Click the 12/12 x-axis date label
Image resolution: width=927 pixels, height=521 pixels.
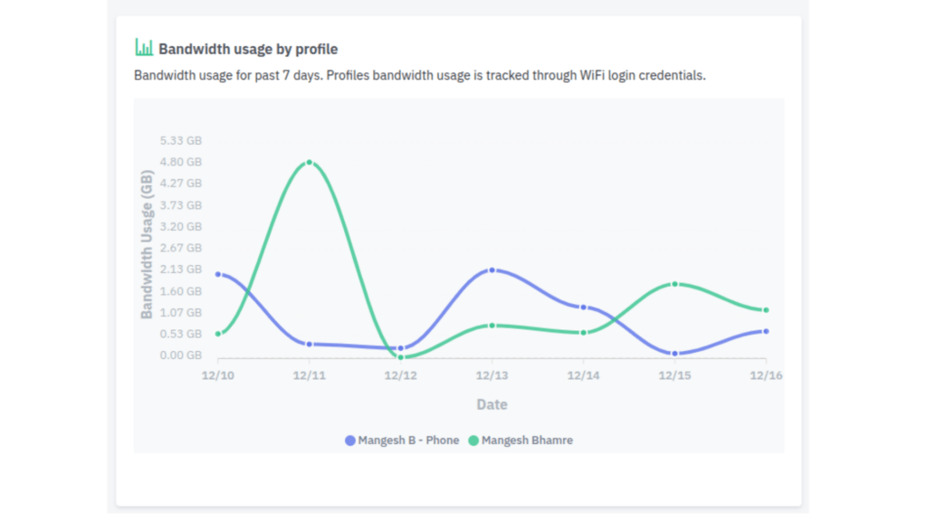(400, 374)
